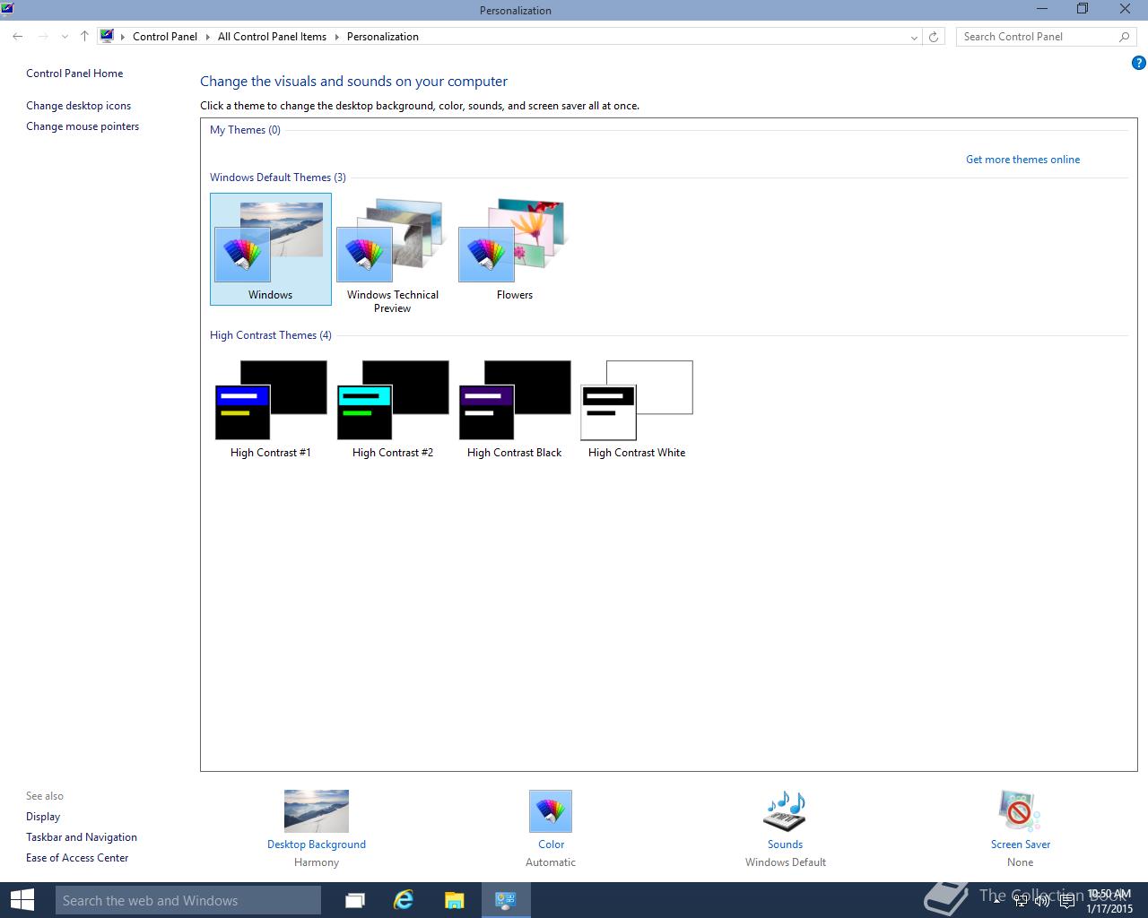Screen dimensions: 1148x918
Task: Open the Windows Start button
Action: [x=22, y=900]
